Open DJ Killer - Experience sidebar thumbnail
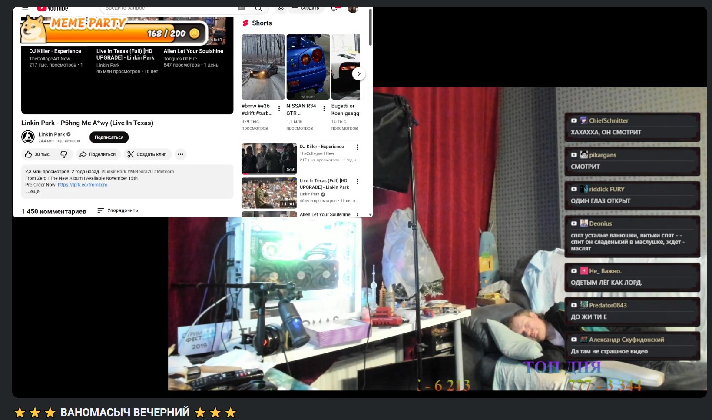 (x=269, y=159)
